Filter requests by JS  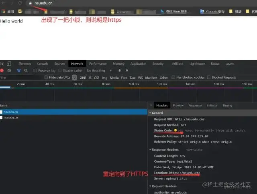coord(90,78)
